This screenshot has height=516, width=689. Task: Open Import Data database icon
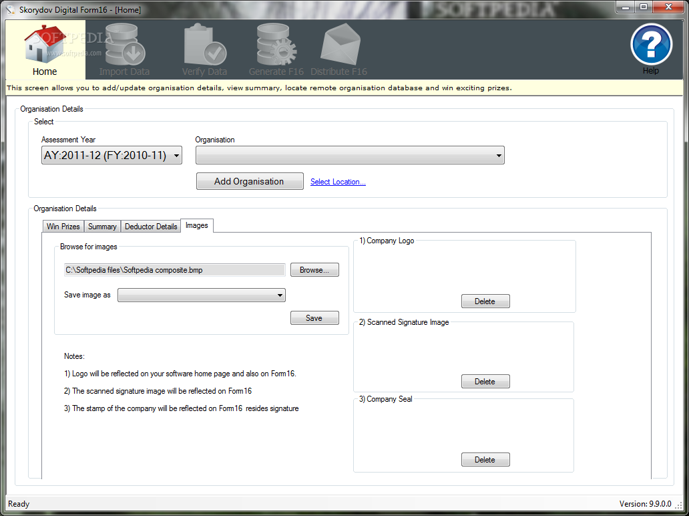point(125,45)
